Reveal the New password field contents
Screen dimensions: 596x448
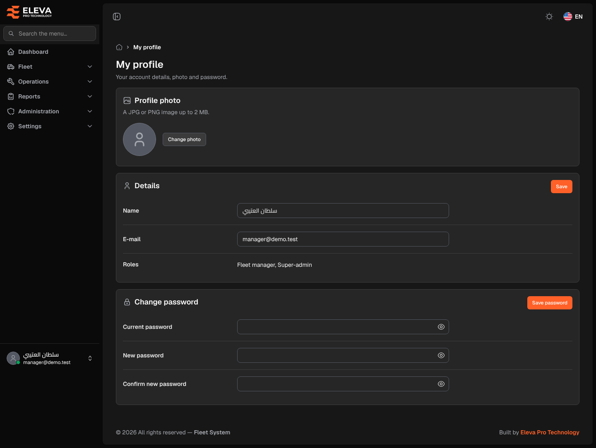coord(441,355)
